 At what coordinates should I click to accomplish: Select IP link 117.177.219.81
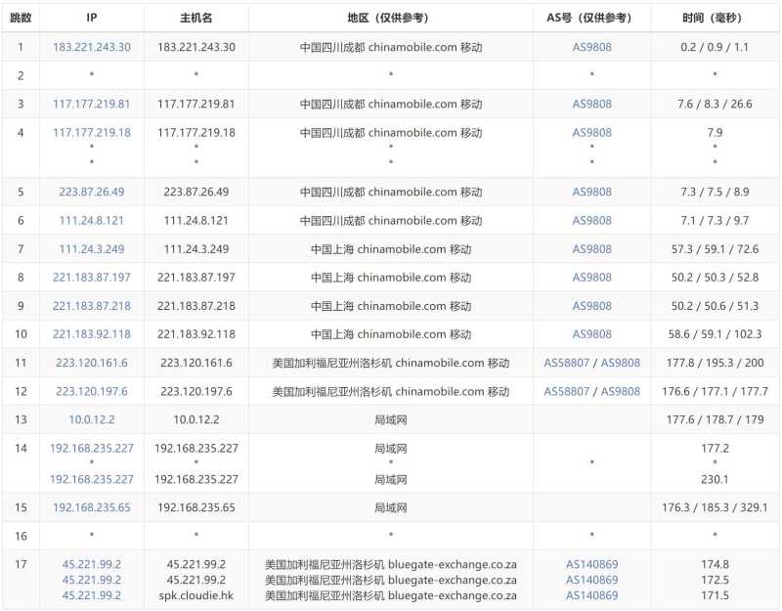91,104
